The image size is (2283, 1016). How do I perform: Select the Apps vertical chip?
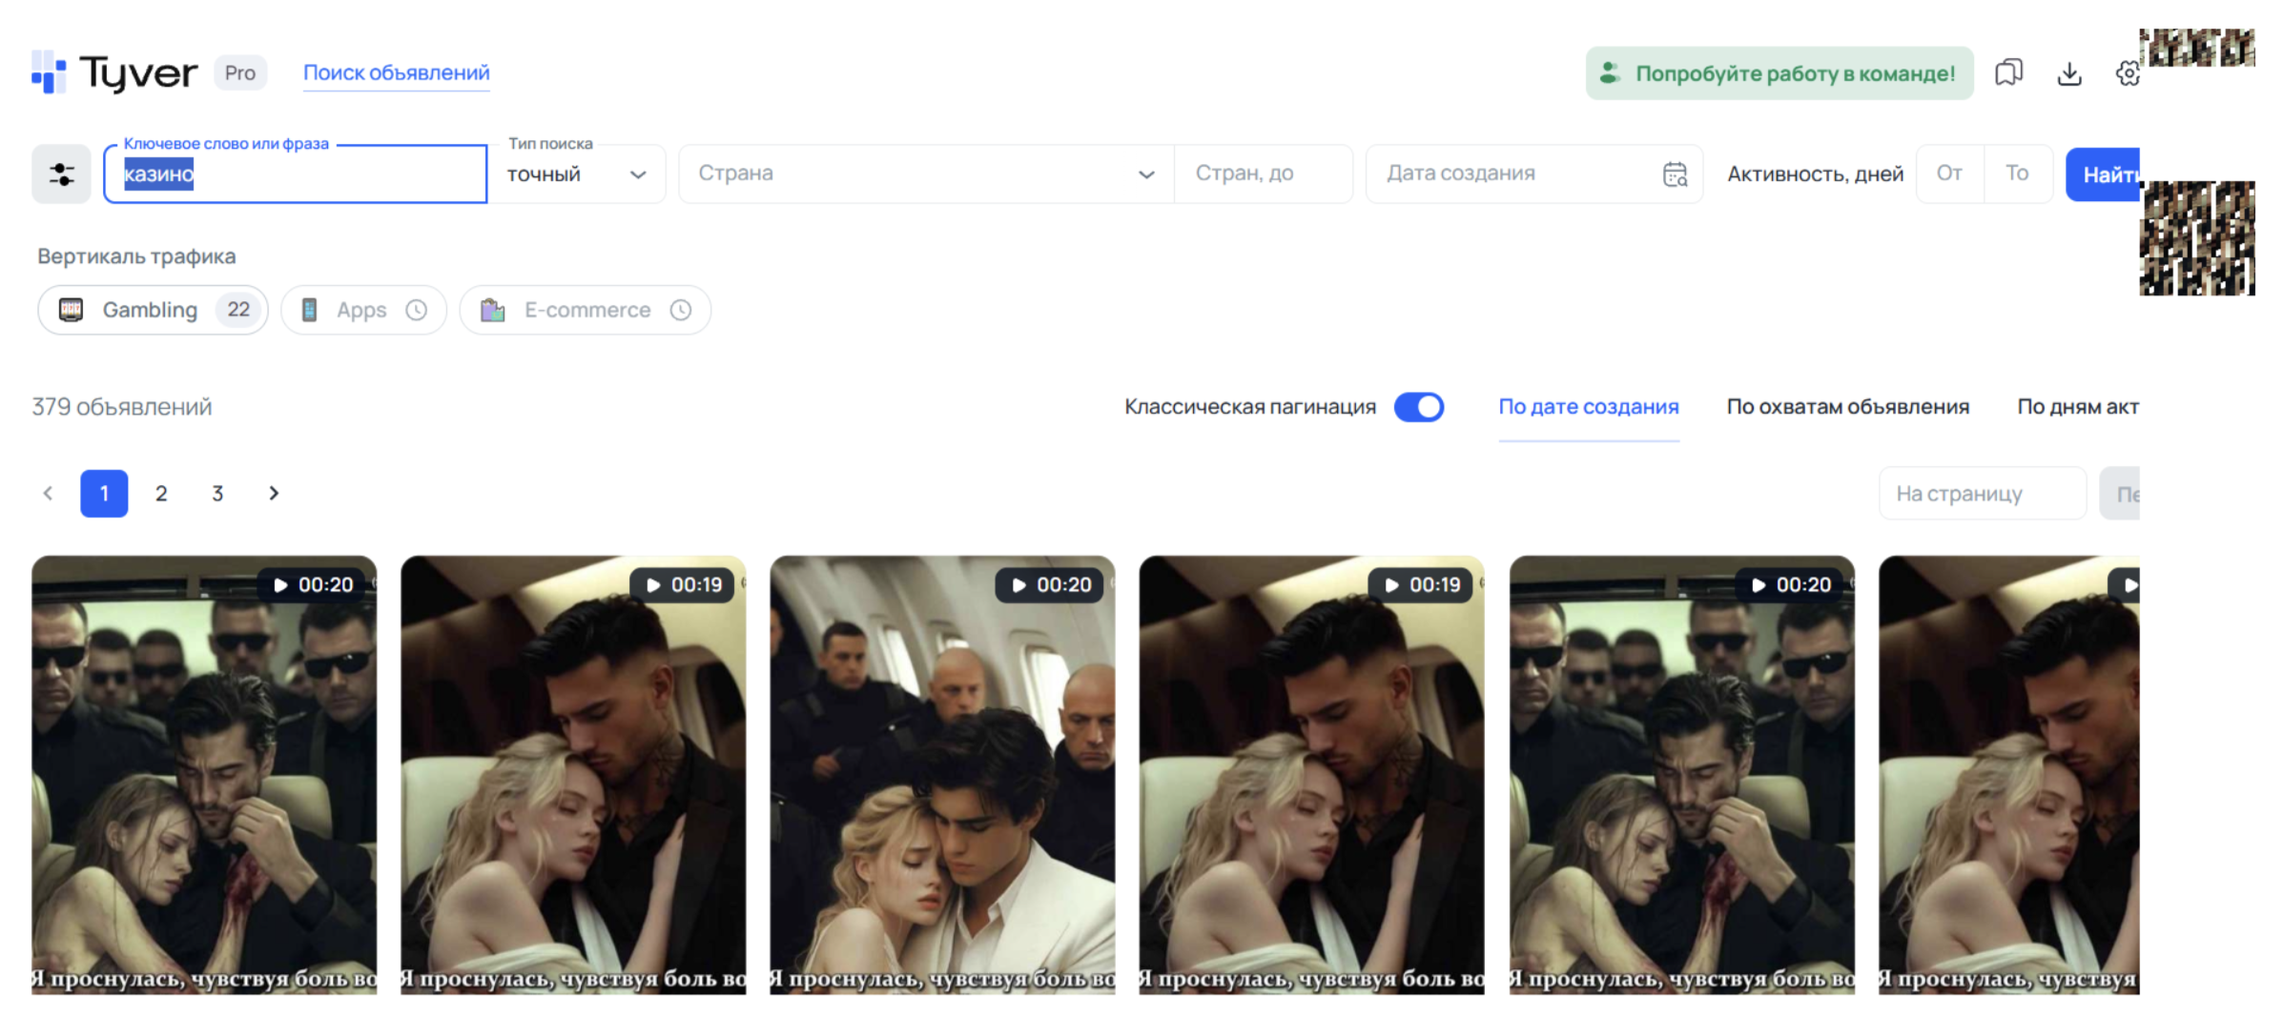pyautogui.click(x=363, y=310)
